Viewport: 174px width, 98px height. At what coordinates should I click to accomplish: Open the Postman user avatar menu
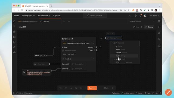pos(145,16)
